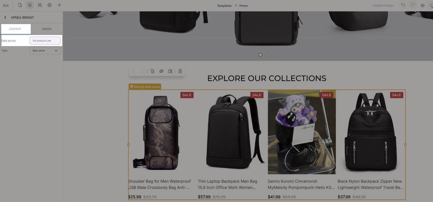This screenshot has width=433, height=202.
Task: Switch to the DESIGN tab
Action: [x=47, y=29]
